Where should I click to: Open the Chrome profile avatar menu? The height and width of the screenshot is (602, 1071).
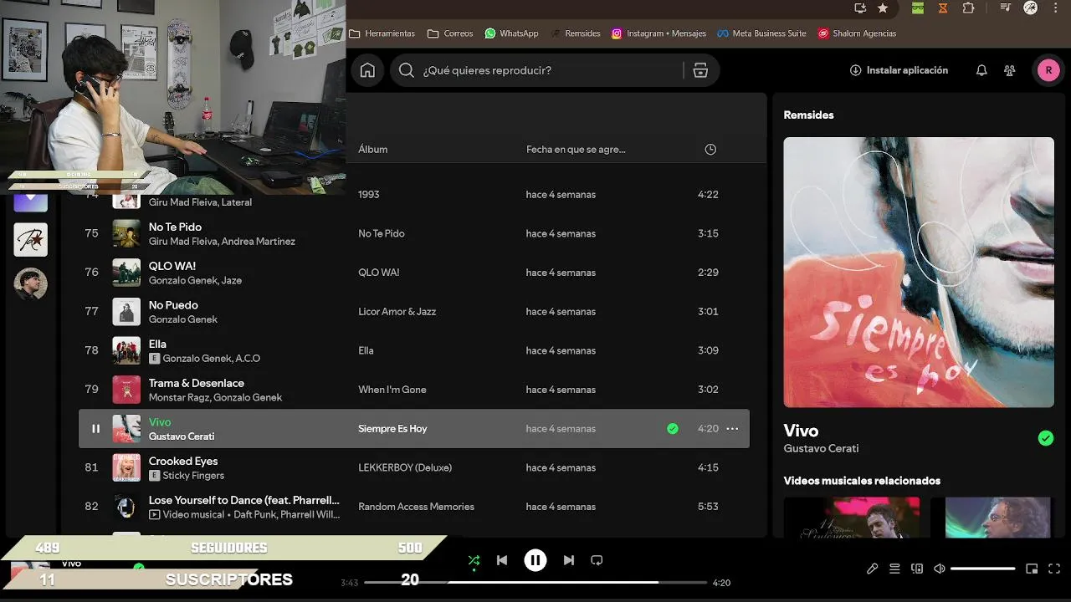[1031, 8]
